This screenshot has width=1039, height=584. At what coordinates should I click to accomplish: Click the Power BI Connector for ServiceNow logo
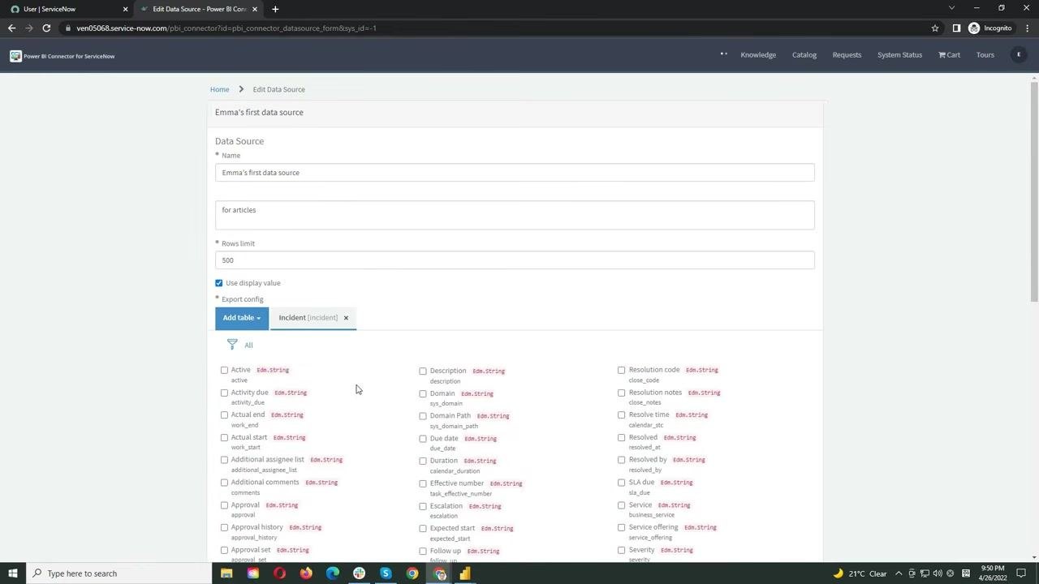(x=63, y=56)
